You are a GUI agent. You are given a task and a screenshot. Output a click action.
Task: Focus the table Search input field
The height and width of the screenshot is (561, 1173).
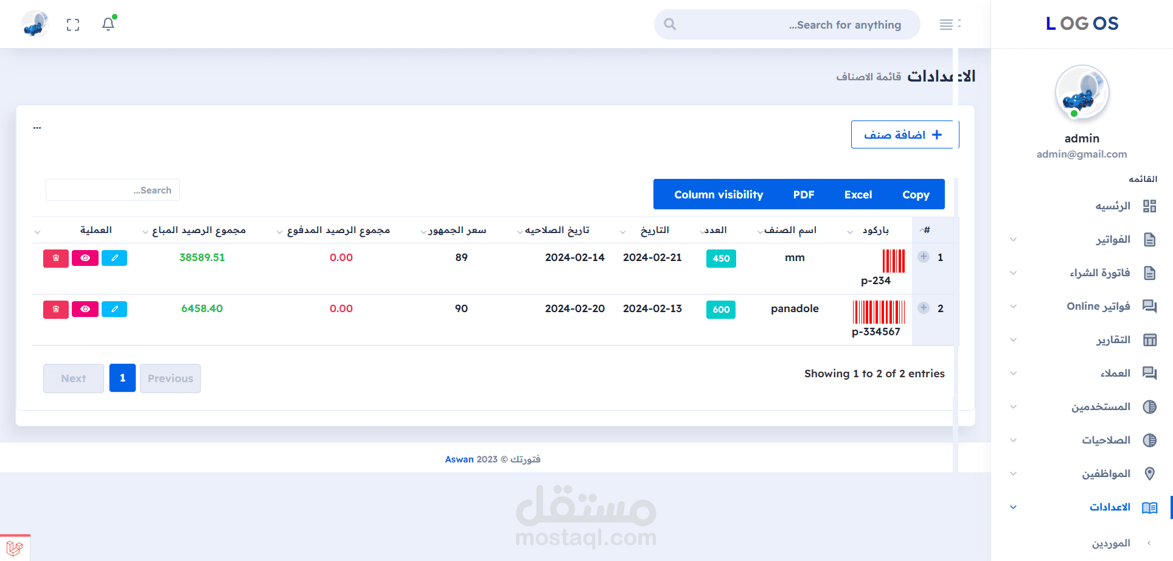(113, 190)
